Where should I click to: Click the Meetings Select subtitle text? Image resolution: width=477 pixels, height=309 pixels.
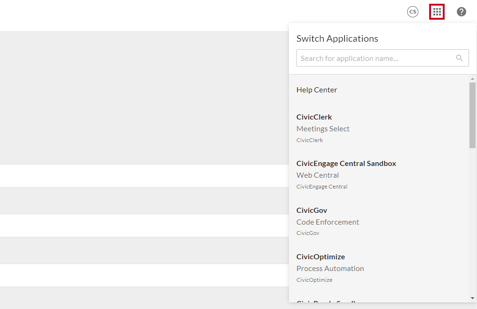[323, 128]
